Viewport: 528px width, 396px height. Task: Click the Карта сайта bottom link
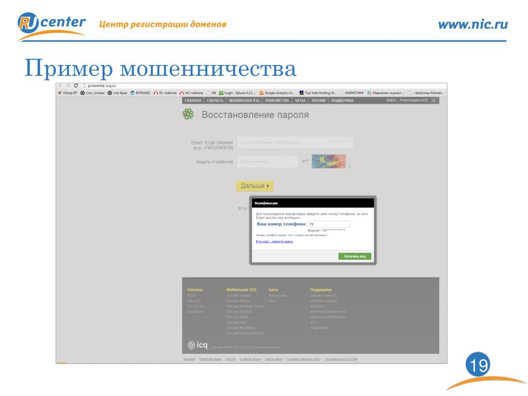pyautogui.click(x=274, y=359)
